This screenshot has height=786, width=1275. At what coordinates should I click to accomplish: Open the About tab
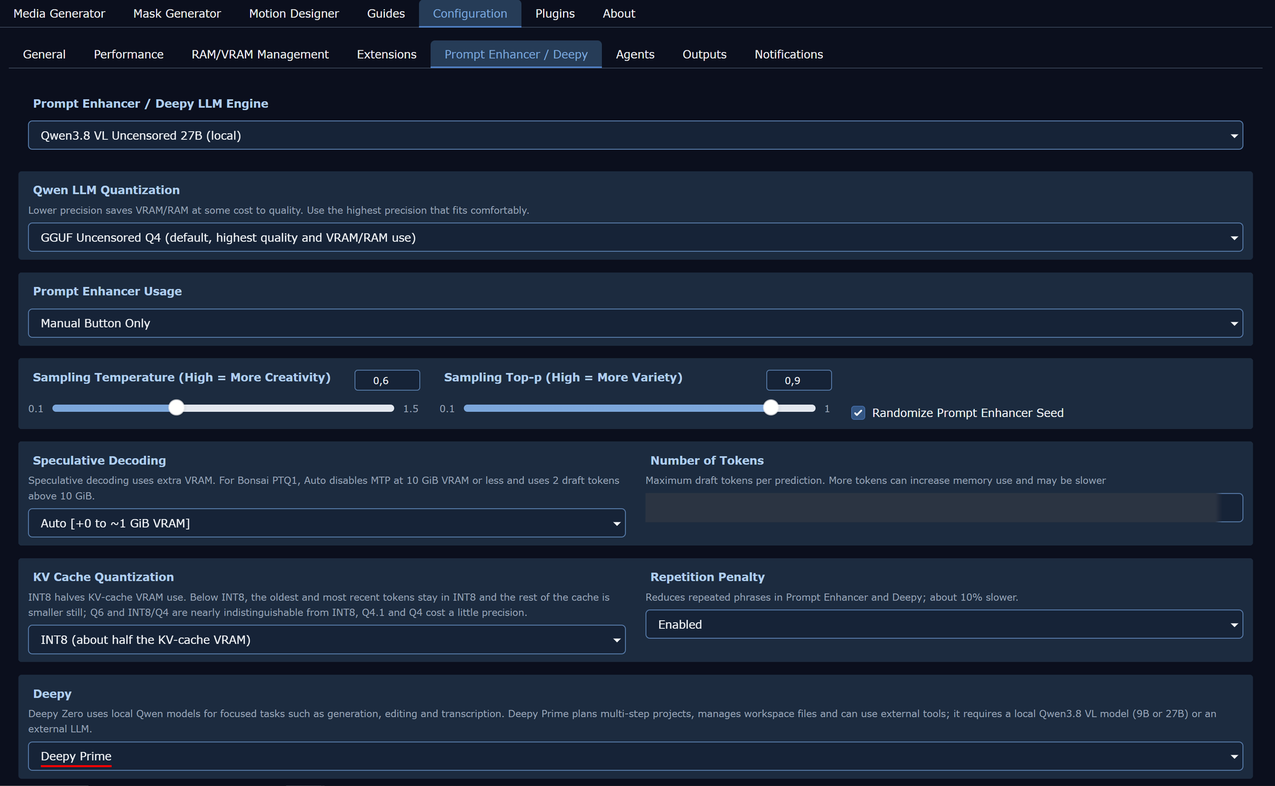pos(619,13)
